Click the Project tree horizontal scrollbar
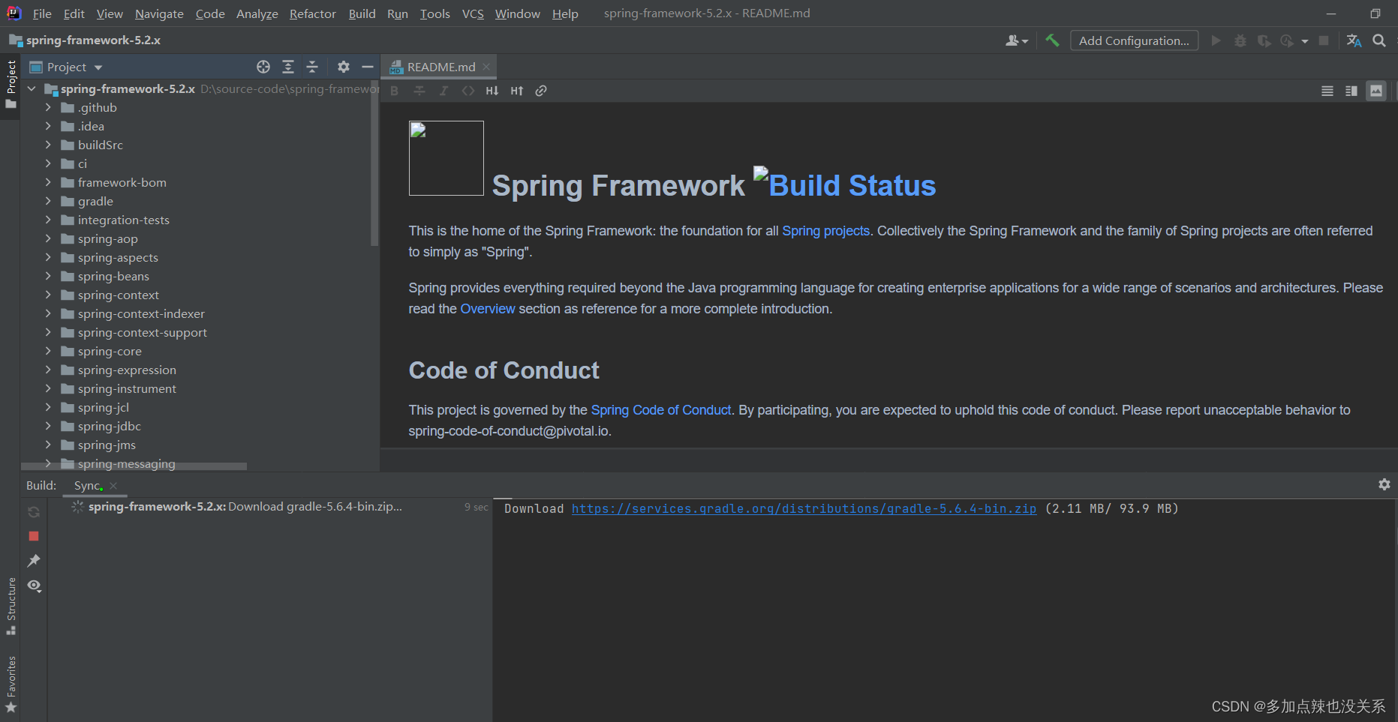Image resolution: width=1398 pixels, height=722 pixels. 135,466
